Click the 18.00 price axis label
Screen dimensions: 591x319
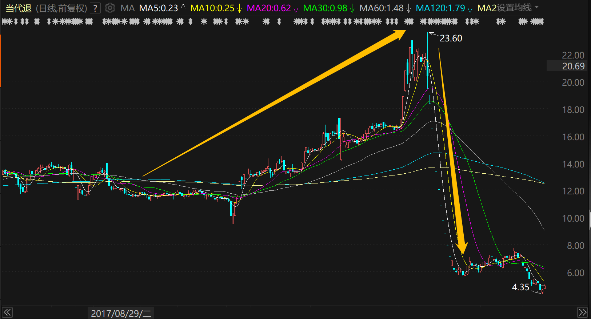[x=573, y=110]
